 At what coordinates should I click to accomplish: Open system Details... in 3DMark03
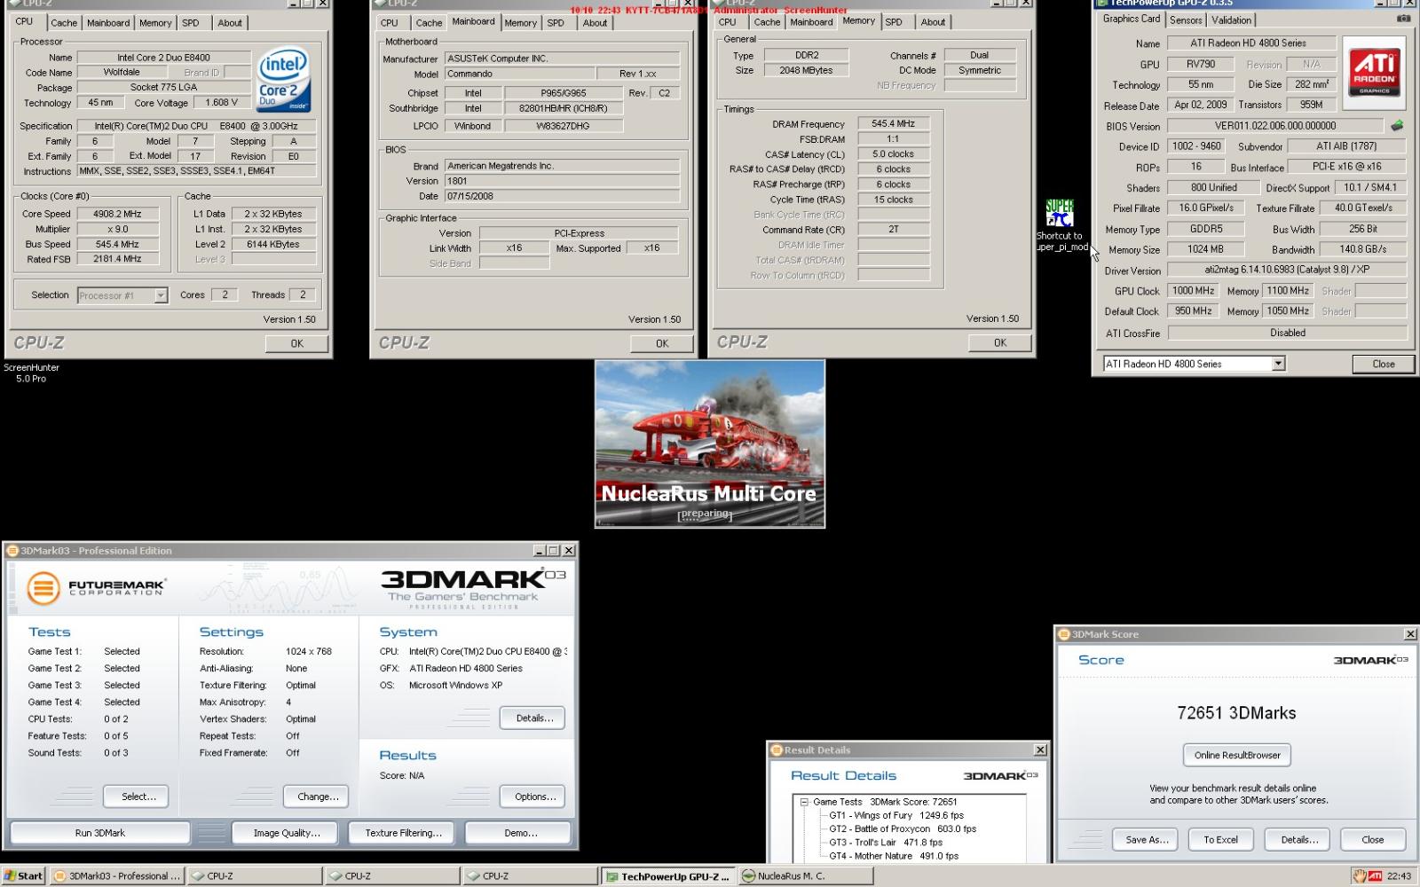(534, 718)
